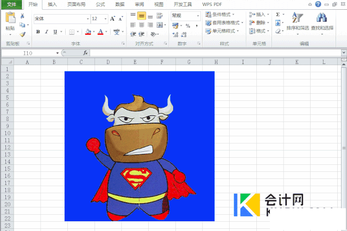The height and width of the screenshot is (231, 347).
Task: Apply red font color A
Action: coord(100,32)
